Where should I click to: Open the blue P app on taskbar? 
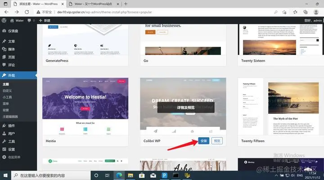coord(165,175)
